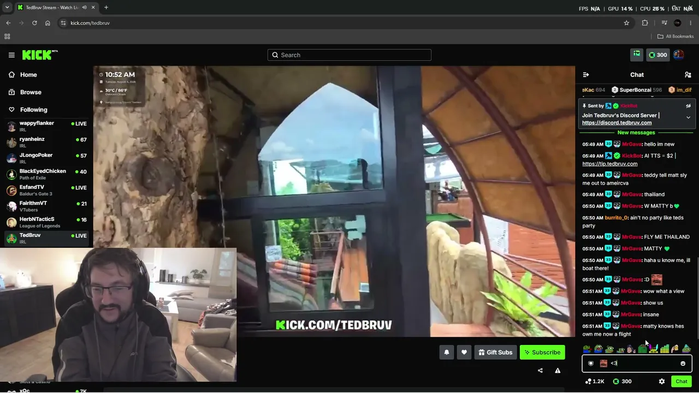Screen dimensions: 699x393
Task: Focus the chat message input
Action: pyautogui.click(x=637, y=364)
